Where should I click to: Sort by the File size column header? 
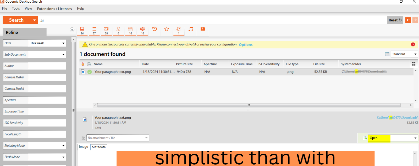pos(319,64)
